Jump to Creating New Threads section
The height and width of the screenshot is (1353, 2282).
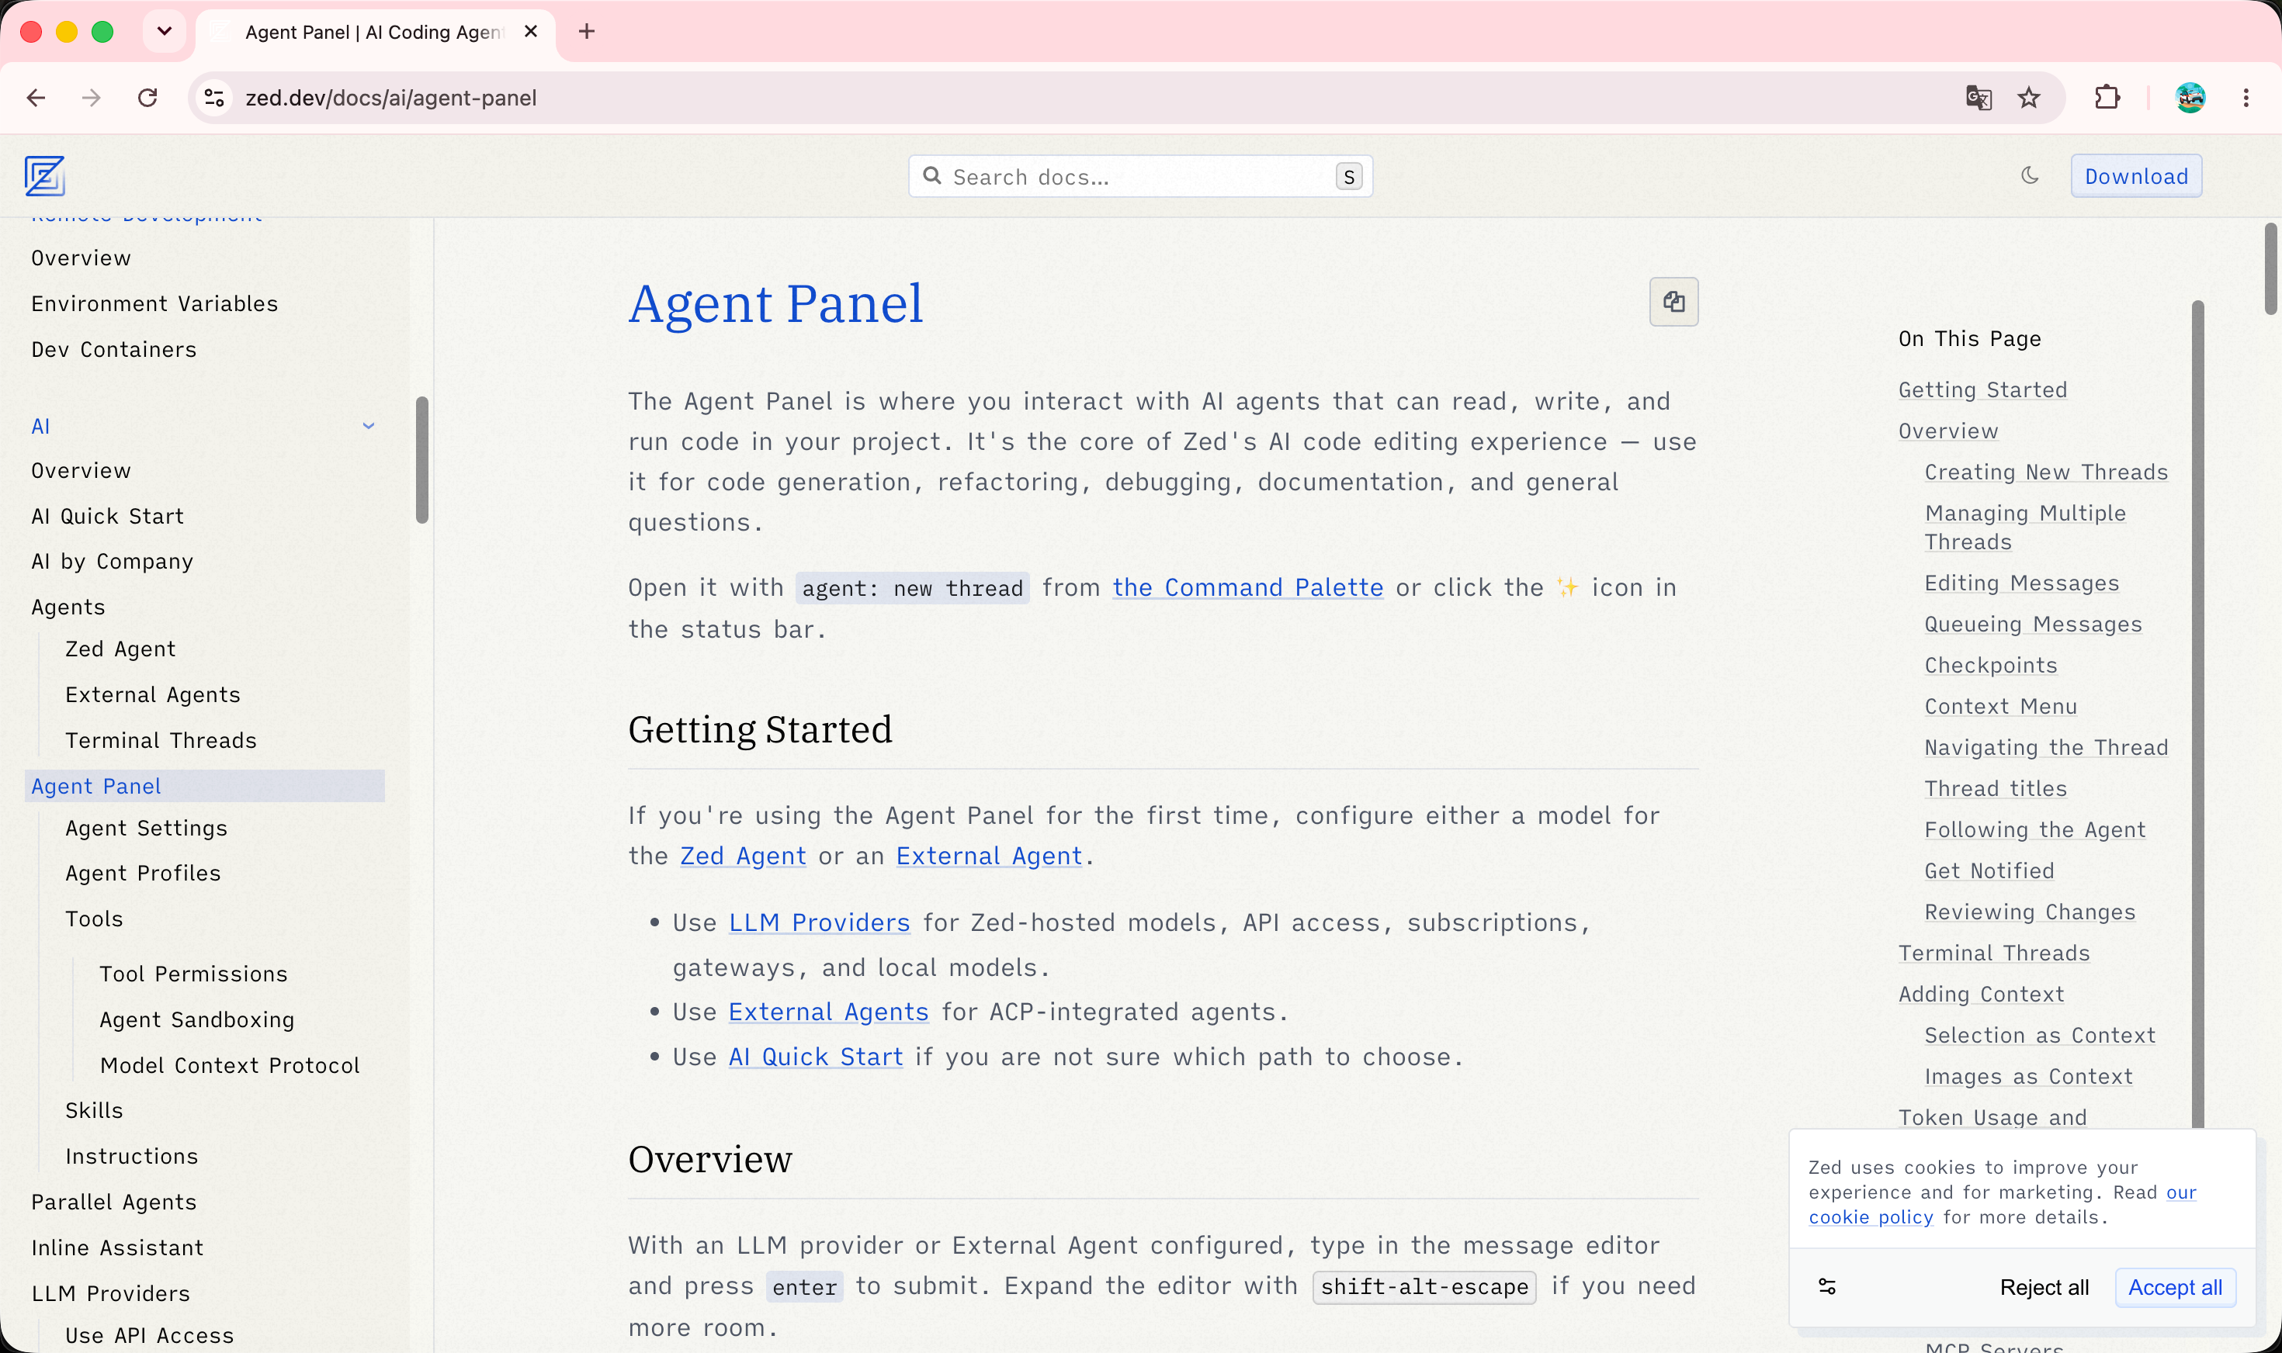(2046, 472)
